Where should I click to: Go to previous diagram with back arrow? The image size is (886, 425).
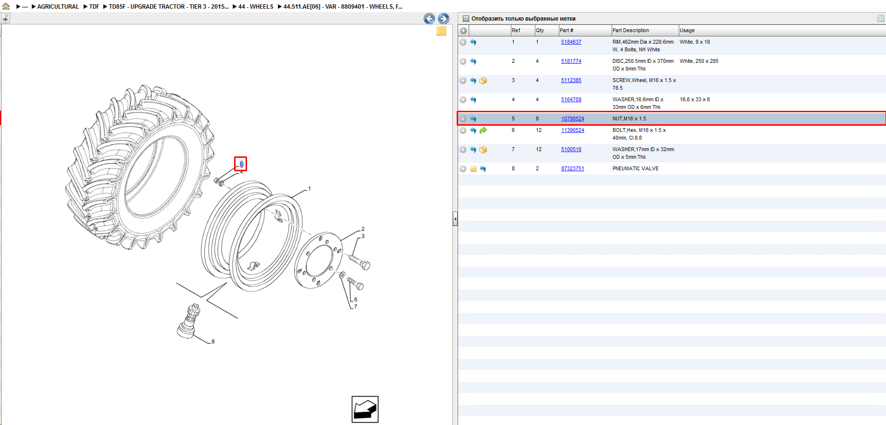pyautogui.click(x=429, y=19)
